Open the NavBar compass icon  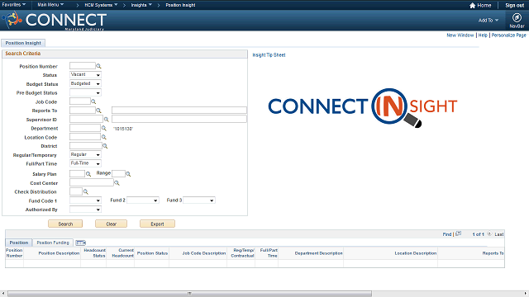pos(517,17)
